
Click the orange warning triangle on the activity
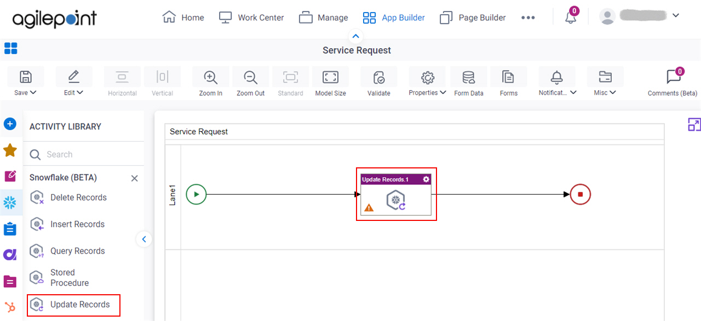369,208
